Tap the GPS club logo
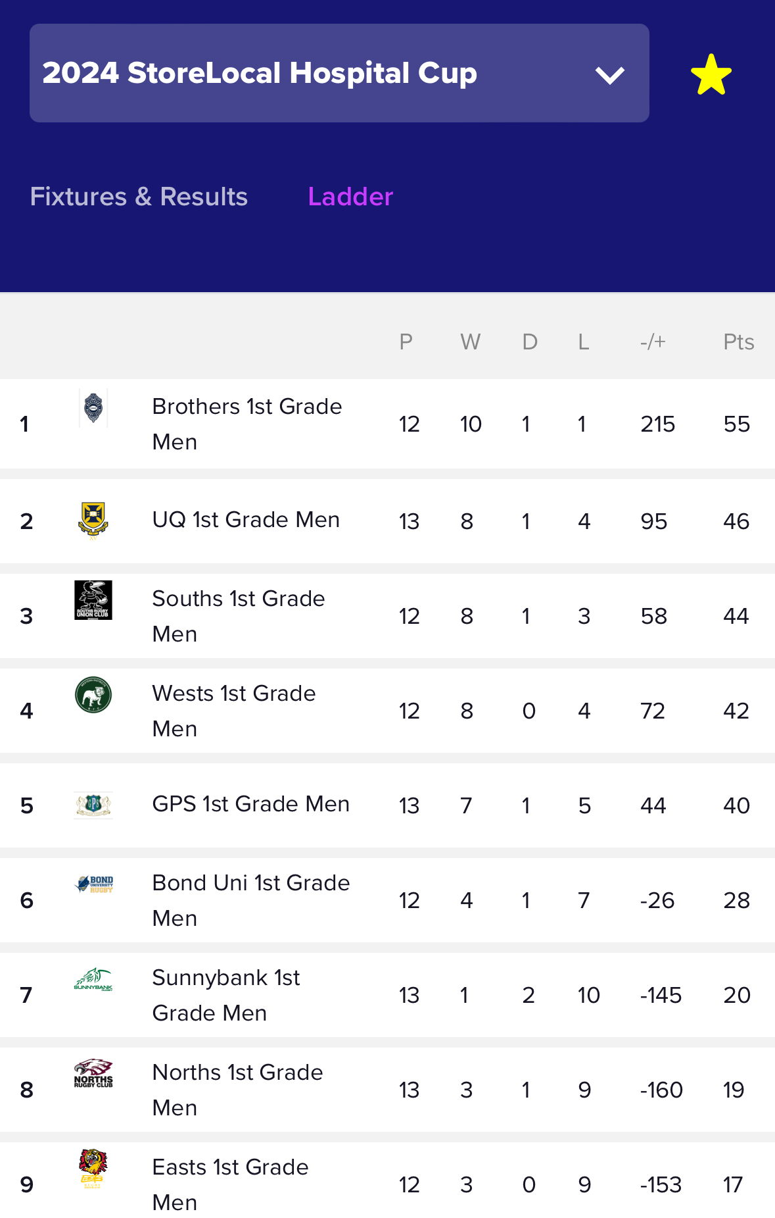775x1218 pixels. coord(93,805)
